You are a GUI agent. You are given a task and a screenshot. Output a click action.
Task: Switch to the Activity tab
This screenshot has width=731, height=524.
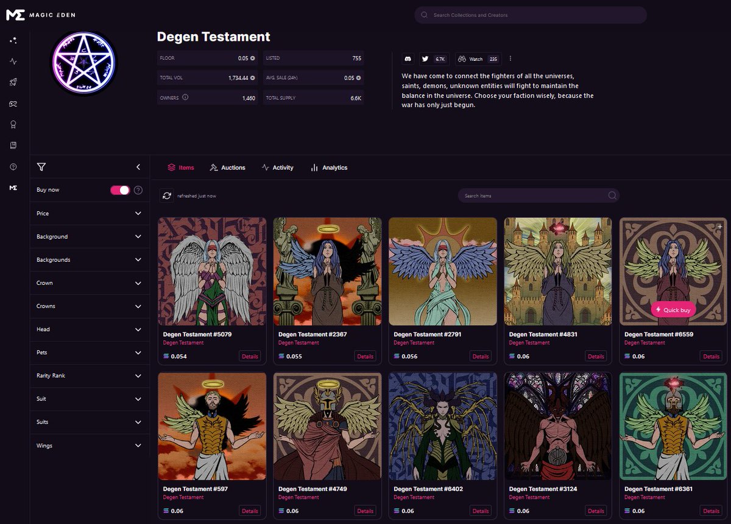[277, 167]
